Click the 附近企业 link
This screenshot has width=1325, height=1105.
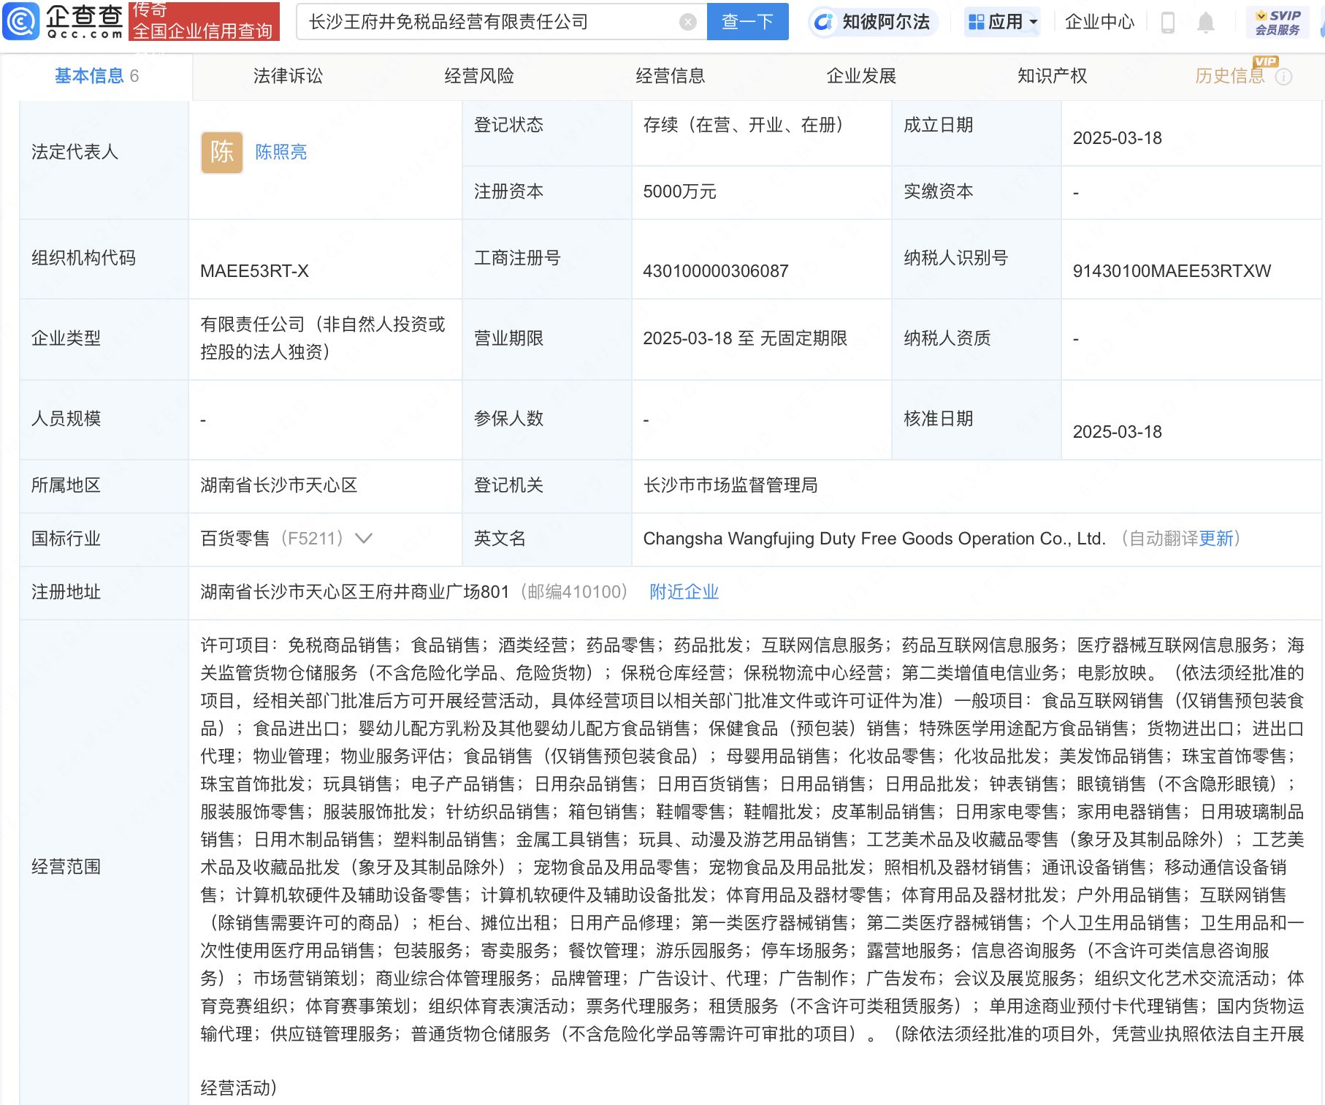(x=684, y=592)
